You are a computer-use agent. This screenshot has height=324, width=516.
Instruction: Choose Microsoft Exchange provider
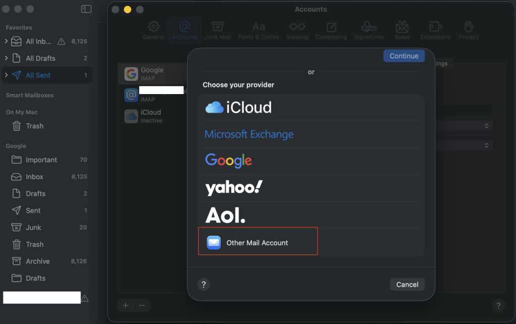311,134
